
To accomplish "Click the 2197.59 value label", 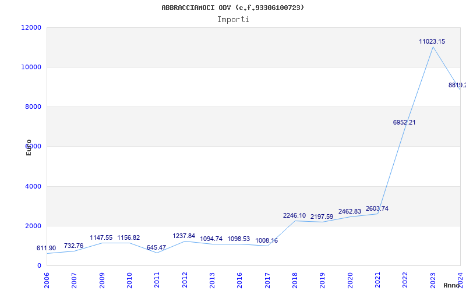I will coord(322,217).
